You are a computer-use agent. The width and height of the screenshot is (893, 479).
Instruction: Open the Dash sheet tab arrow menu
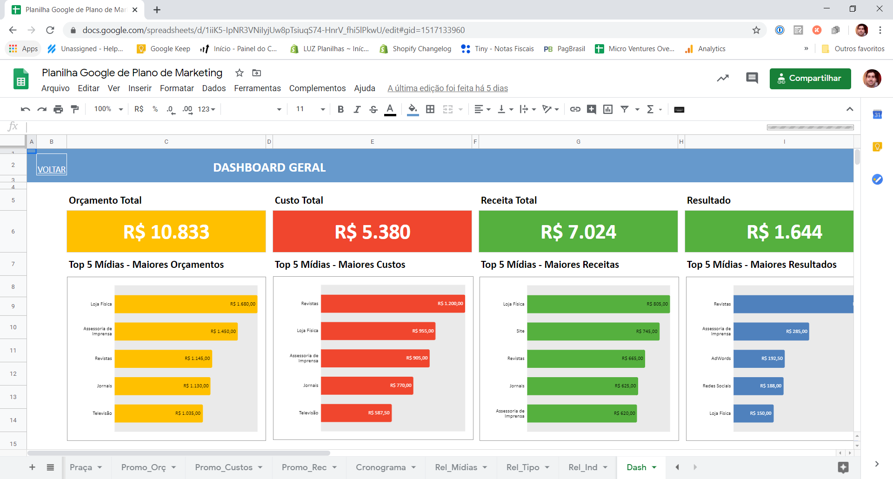coord(654,467)
